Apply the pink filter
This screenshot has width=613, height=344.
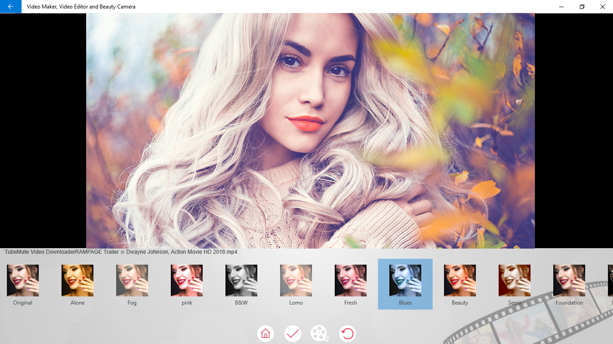pos(187,284)
